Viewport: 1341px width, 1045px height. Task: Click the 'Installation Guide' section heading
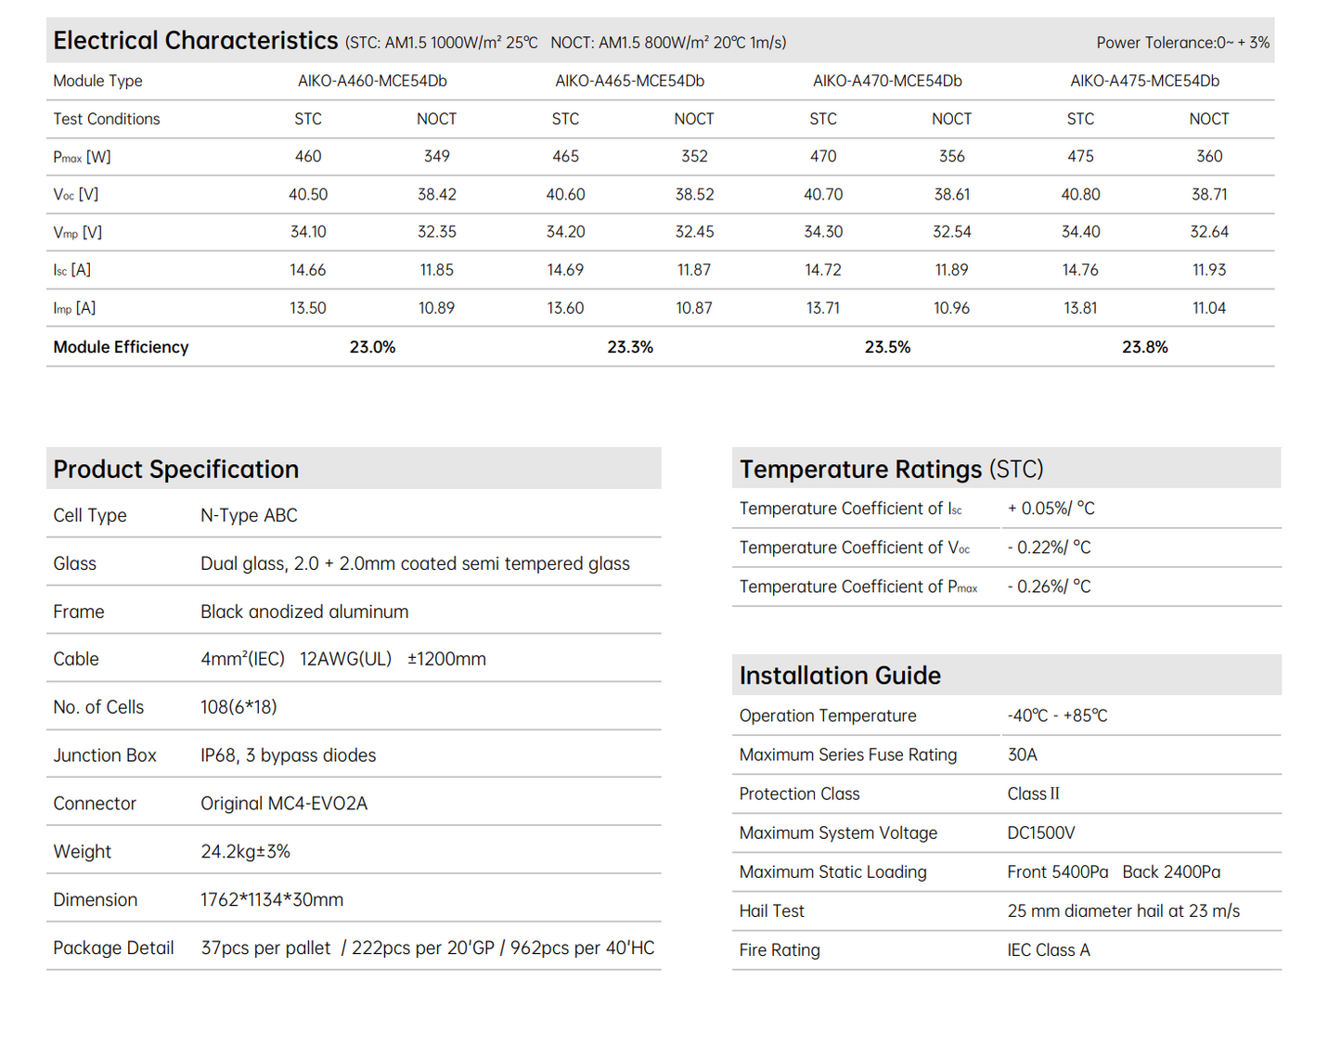tap(840, 676)
